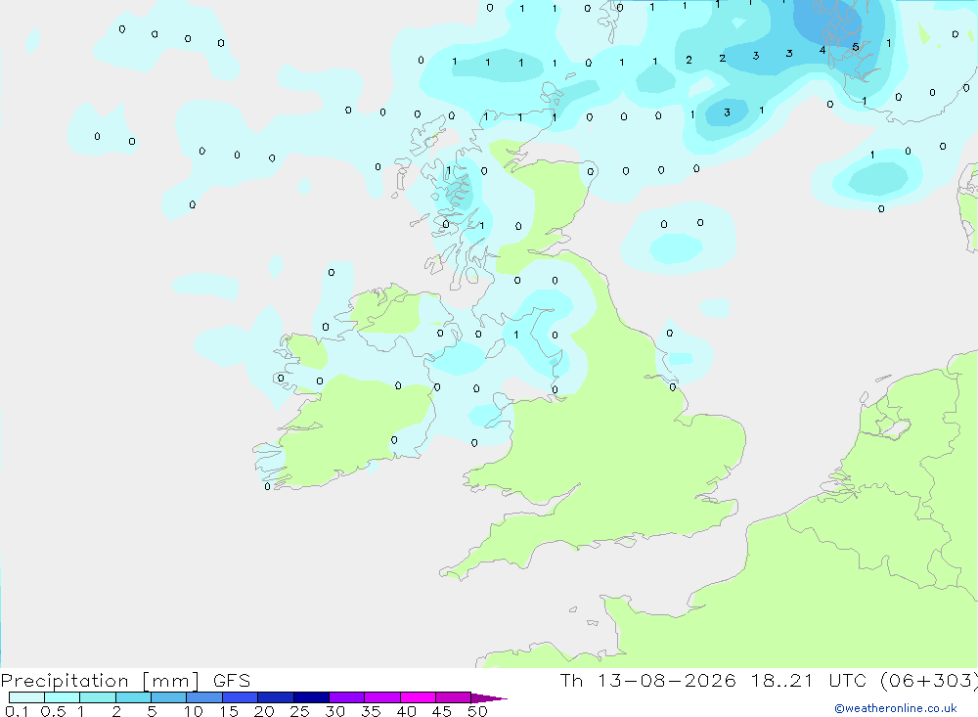Select the 1–2 mm legend color swatch
978x717 pixels.
97,697
